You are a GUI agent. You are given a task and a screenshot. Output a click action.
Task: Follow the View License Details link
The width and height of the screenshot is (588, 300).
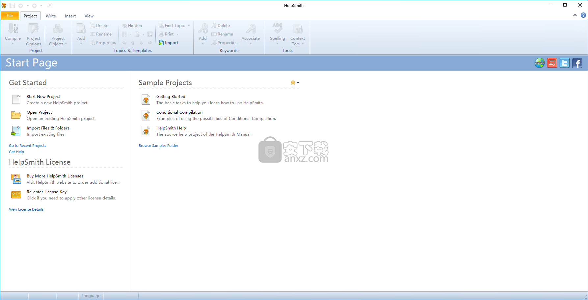pos(26,209)
